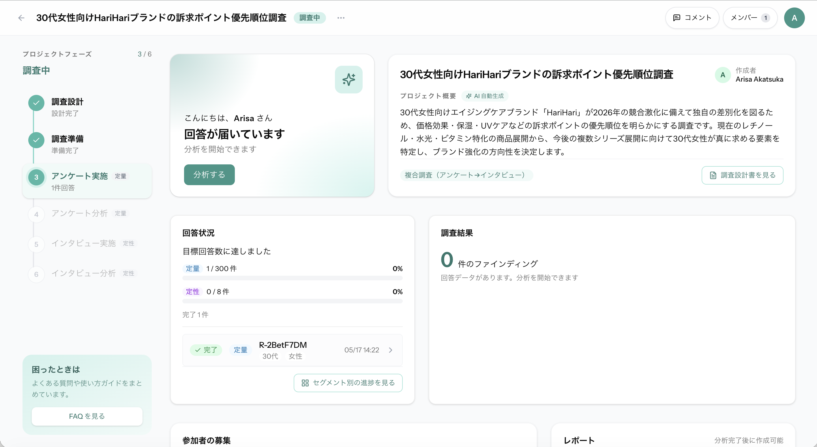Click the 分析完了後に作成可能 label
The image size is (817, 447).
pyautogui.click(x=749, y=441)
